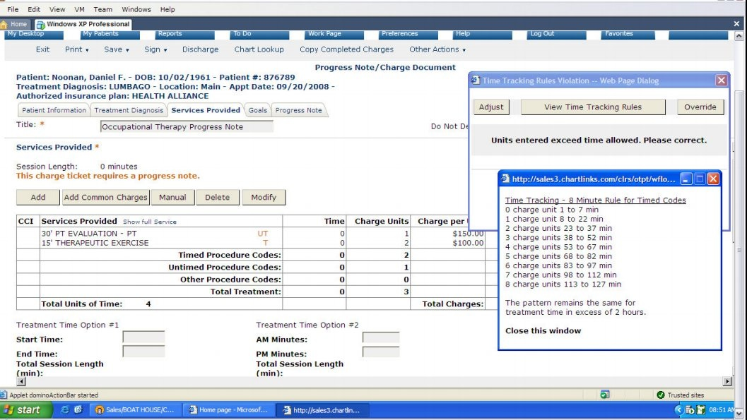The image size is (747, 420).
Task: Click the End Time input field
Action: (144, 352)
